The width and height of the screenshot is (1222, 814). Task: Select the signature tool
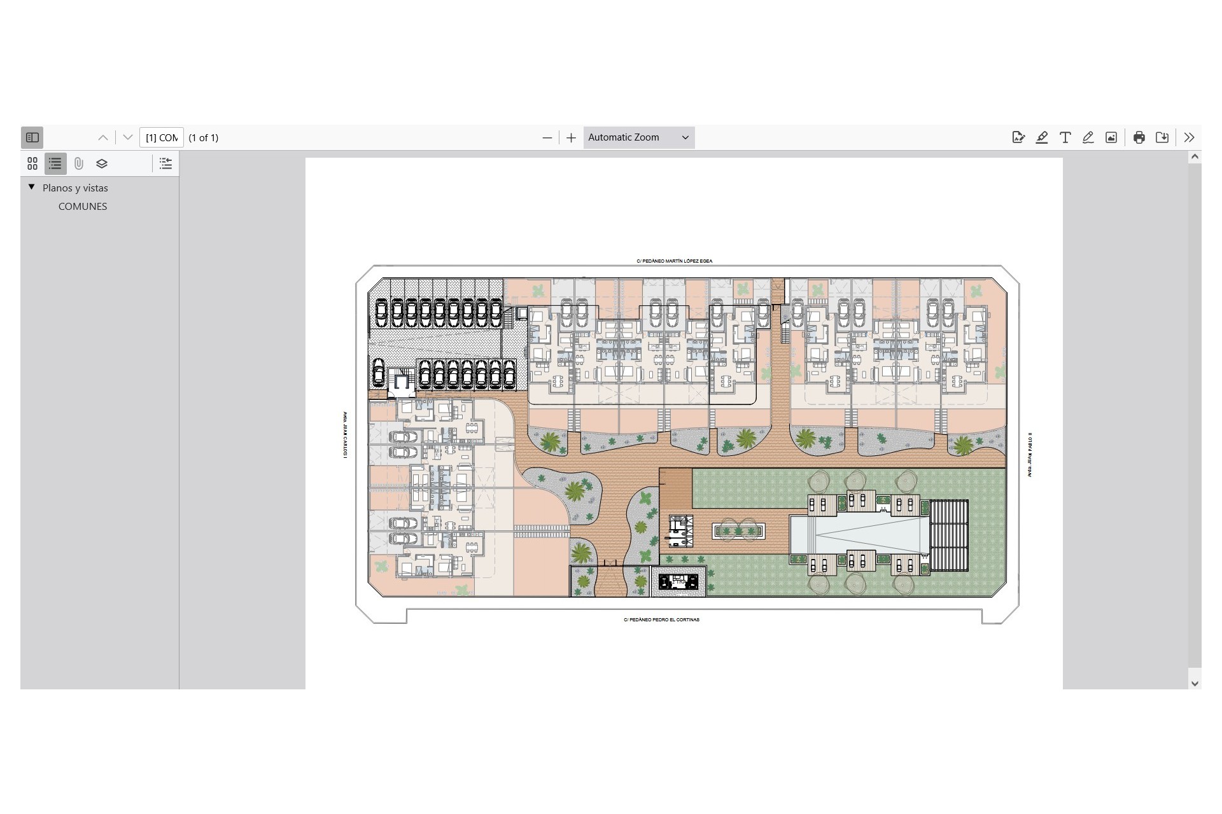[x=1018, y=137]
